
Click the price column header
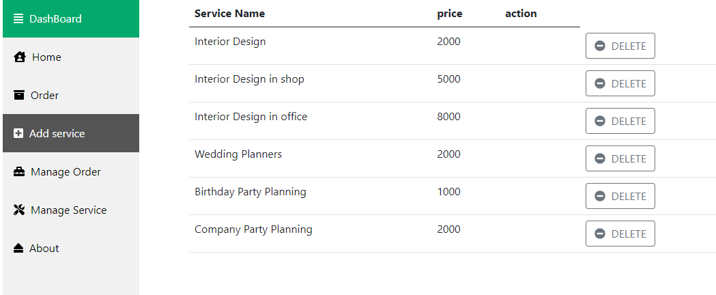(x=450, y=14)
